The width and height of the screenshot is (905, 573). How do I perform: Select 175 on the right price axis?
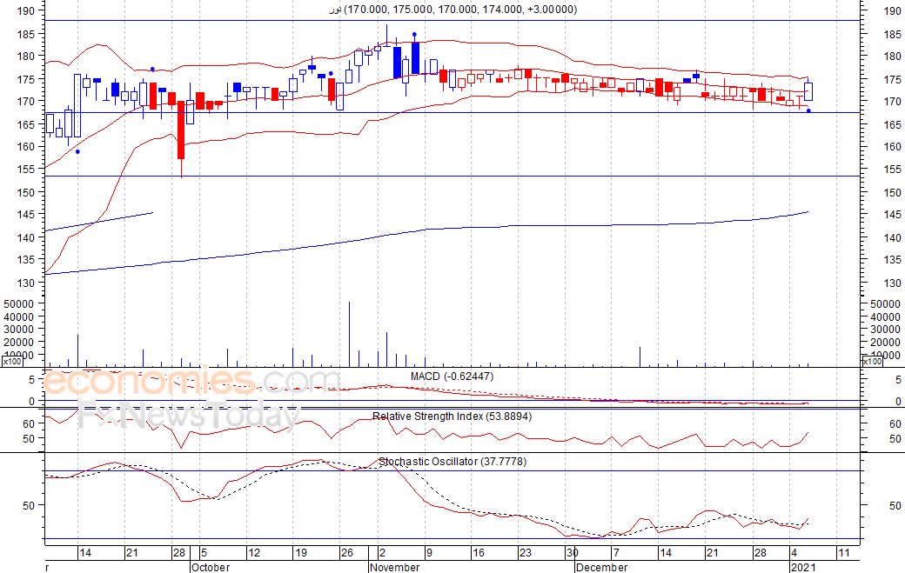(x=892, y=79)
